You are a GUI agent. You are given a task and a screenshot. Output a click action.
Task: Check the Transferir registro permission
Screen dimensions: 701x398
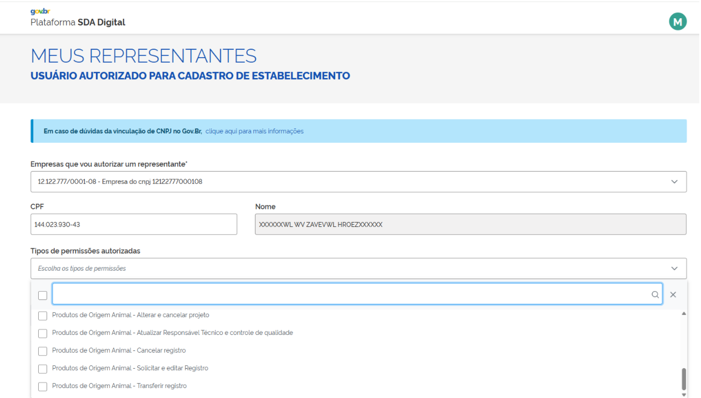coord(43,386)
